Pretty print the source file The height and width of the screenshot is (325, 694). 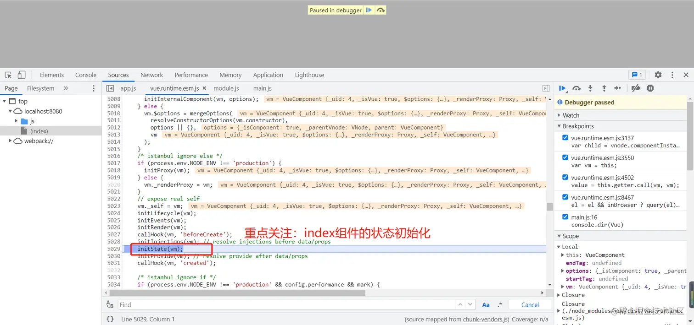[110, 319]
